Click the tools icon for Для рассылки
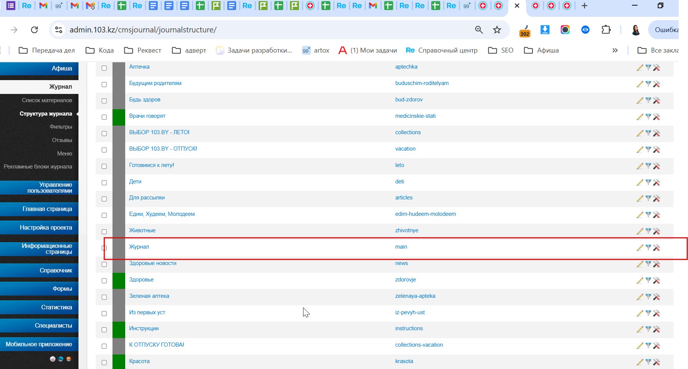This screenshot has height=369, width=688. [x=657, y=198]
